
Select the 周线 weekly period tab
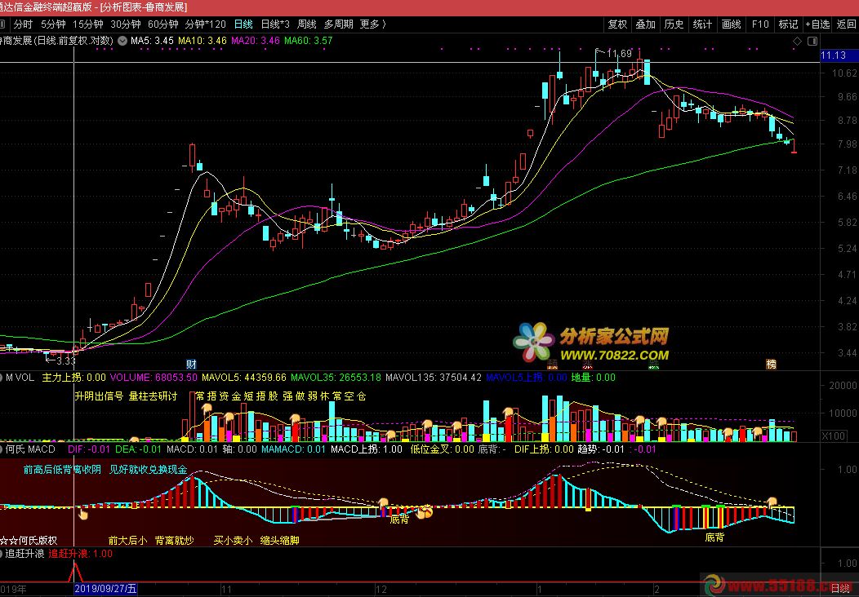click(x=307, y=24)
